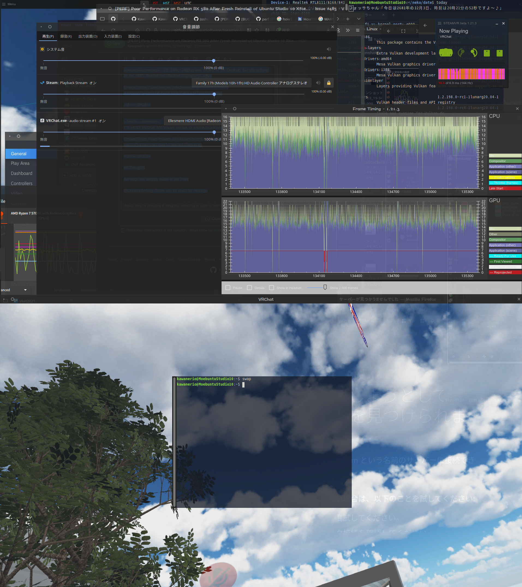Open Steam output device dropdown
The height and width of the screenshot is (587, 522).
[252, 83]
